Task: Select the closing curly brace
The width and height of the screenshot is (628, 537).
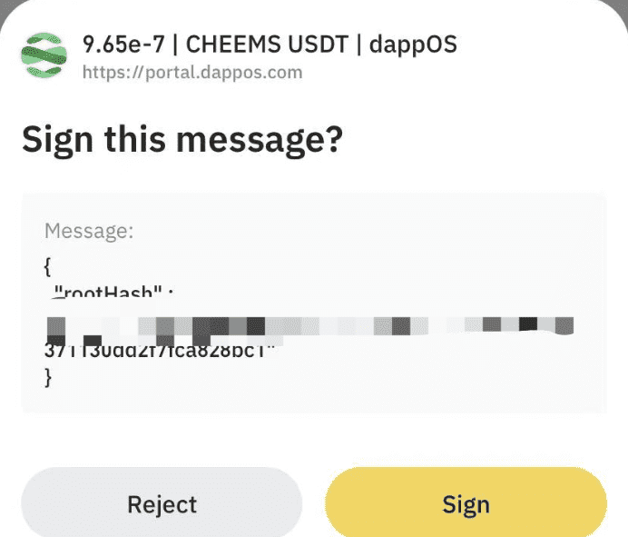Action: (48, 378)
